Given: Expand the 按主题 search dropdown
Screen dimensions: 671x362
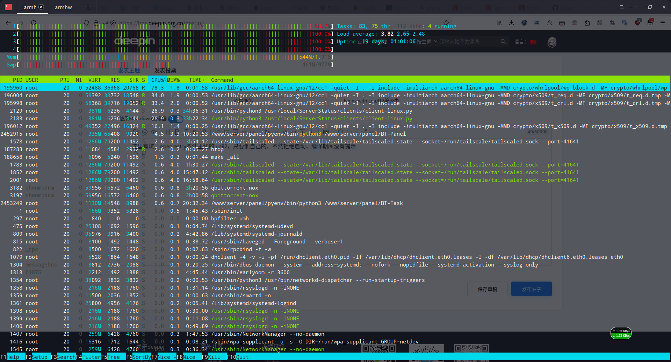Looking at the screenshot, I should pos(427,42).
